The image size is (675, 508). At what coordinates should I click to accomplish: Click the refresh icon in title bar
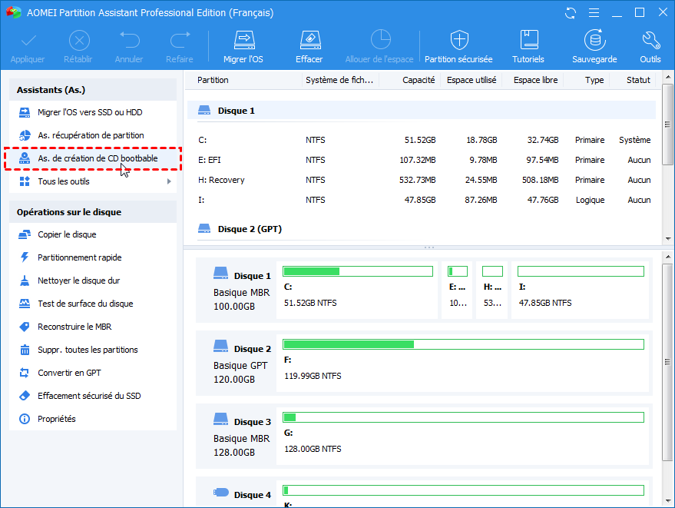(x=570, y=13)
